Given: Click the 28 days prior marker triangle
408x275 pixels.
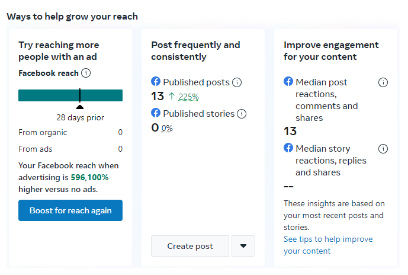Looking at the screenshot, I should tap(80, 107).
